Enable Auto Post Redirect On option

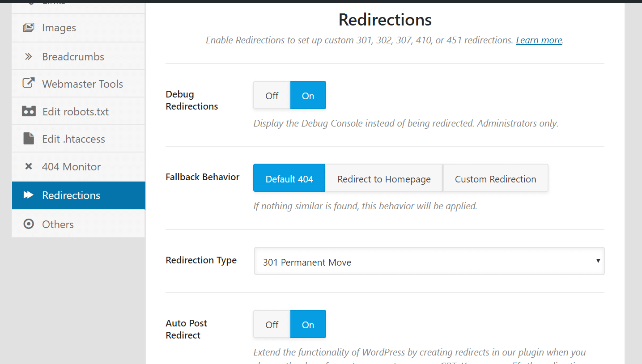click(308, 324)
